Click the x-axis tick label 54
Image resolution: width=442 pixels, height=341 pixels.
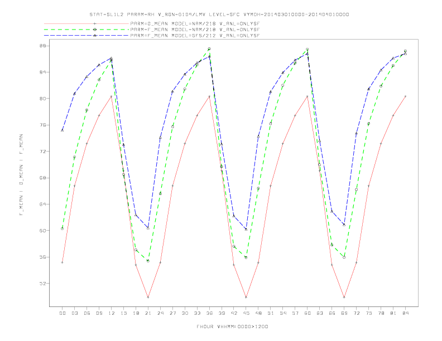[283, 313]
